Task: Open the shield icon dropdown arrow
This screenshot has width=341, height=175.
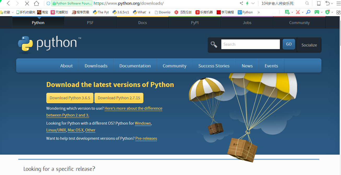Action: point(332,12)
